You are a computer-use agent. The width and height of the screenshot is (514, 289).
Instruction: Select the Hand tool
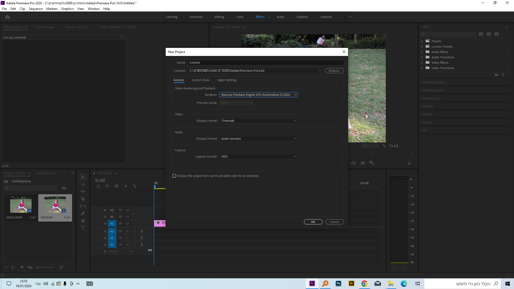83,220
